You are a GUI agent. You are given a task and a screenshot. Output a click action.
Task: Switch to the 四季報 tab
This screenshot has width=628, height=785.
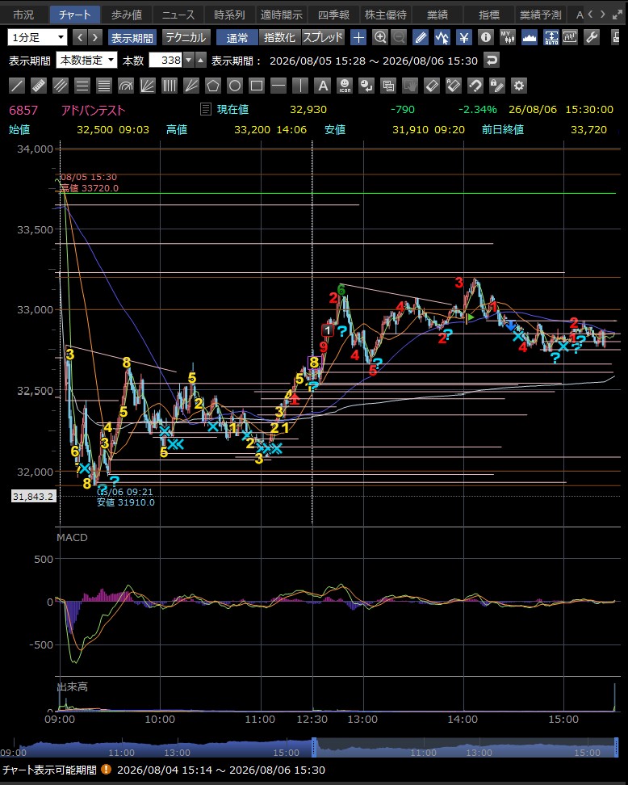coord(333,15)
